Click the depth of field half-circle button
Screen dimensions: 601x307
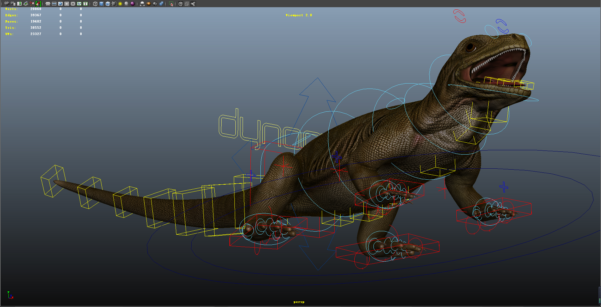[154, 4]
